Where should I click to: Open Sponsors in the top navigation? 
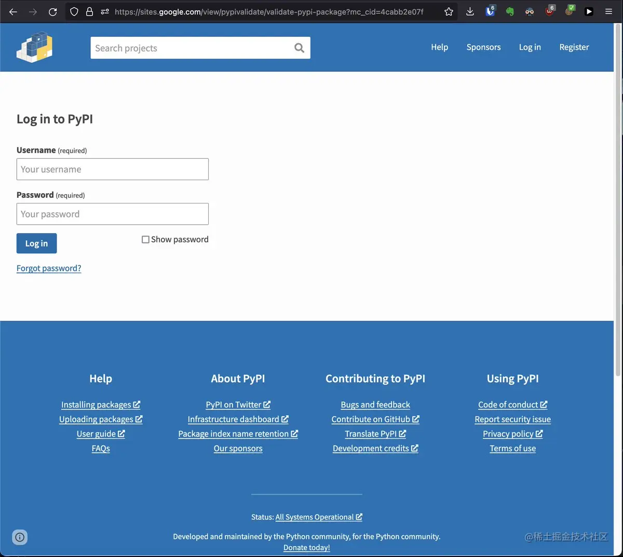click(483, 47)
